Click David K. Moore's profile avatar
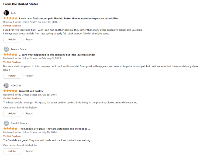The width and height of the screenshot is (207, 157). 6,123
